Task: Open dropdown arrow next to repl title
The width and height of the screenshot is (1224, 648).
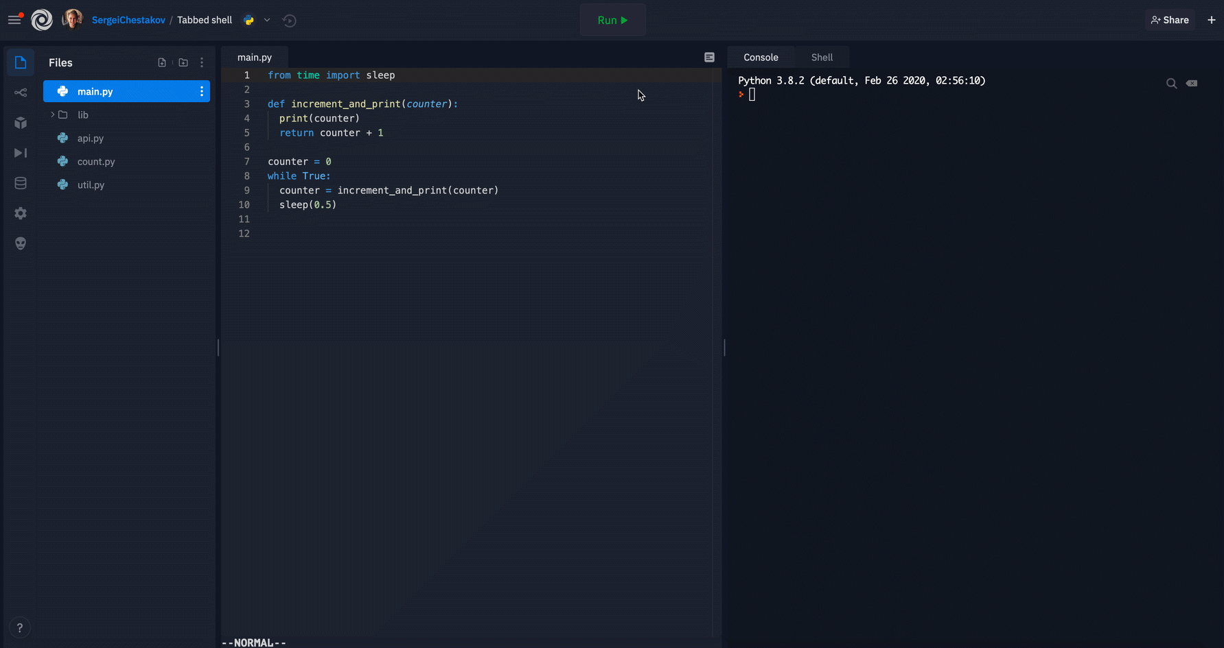Action: pyautogui.click(x=267, y=21)
